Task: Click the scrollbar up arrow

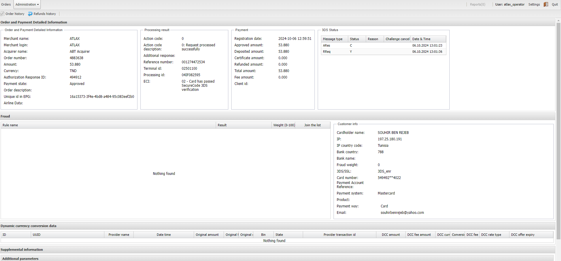Action: tap(558, 21)
